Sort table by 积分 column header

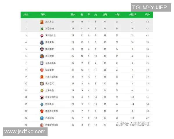tap(147, 14)
